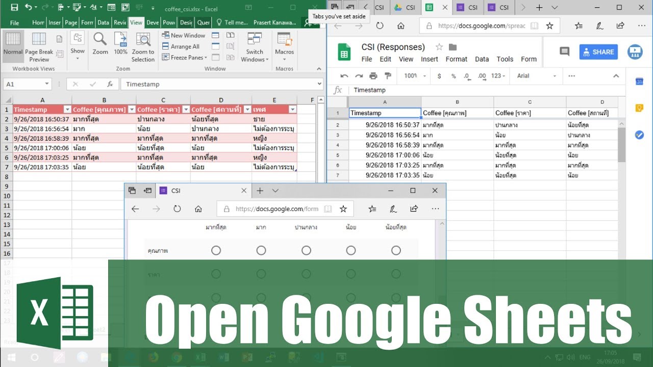Select น้อยที่สุด radio for คุณภาพ in form

click(396, 250)
